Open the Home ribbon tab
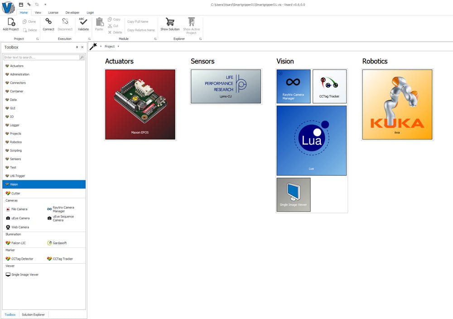Image resolution: width=453 pixels, height=319 pixels. pos(24,12)
